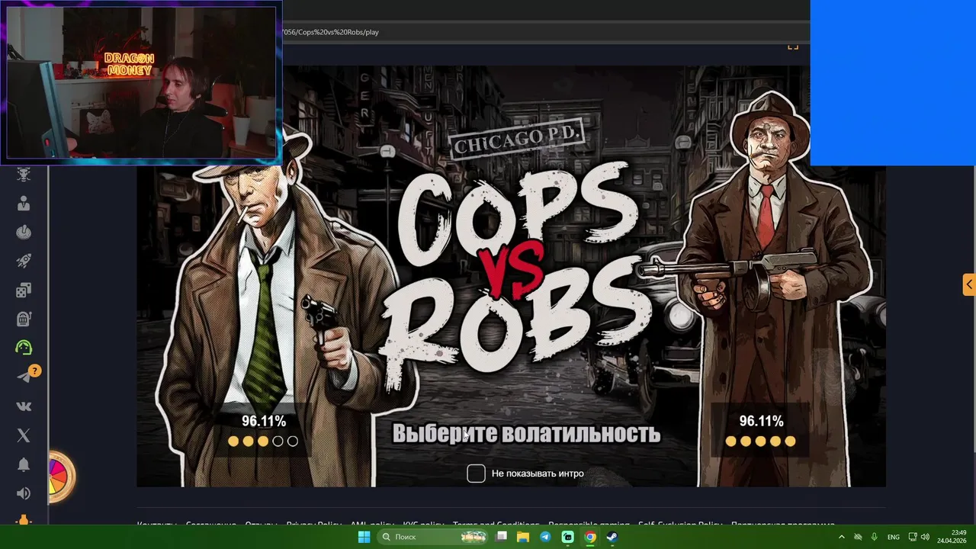Toggle the sound speaker icon in sidebar

pos(24,493)
